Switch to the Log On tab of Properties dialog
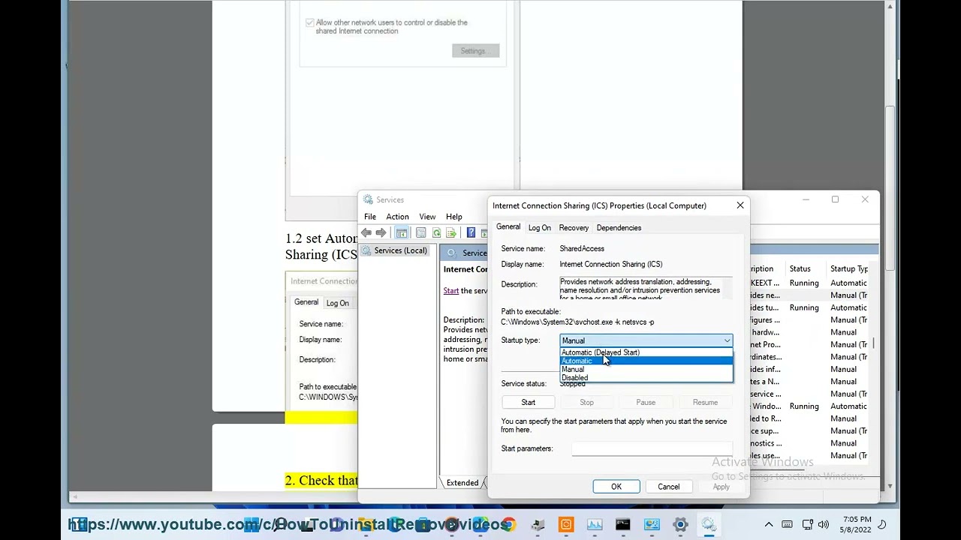961x540 pixels. point(539,228)
